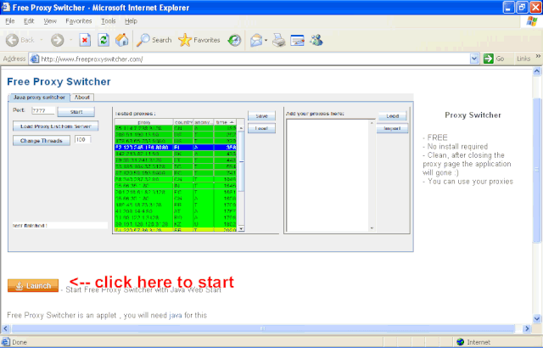
Task: Sort by the proxy column header
Action: coord(143,122)
